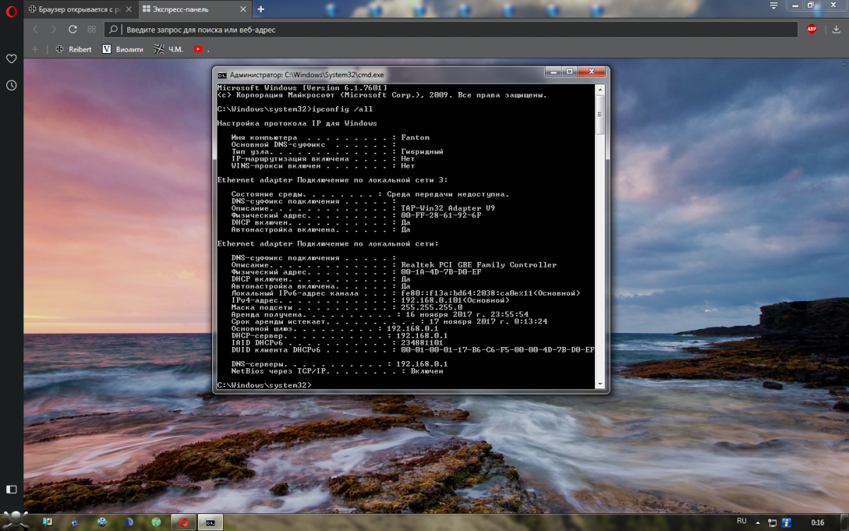Open the Opera main menu logo
Viewport: 849px width, 531px height.
click(11, 9)
